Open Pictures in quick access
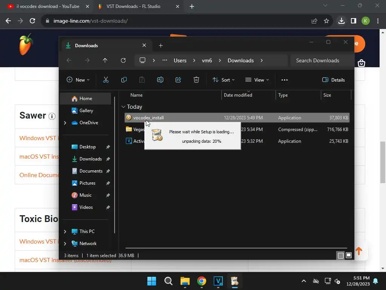The width and height of the screenshot is (386, 290). point(87,183)
